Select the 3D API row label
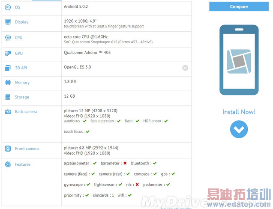Image resolution: width=273 pixels, height=209 pixels. click(21, 68)
